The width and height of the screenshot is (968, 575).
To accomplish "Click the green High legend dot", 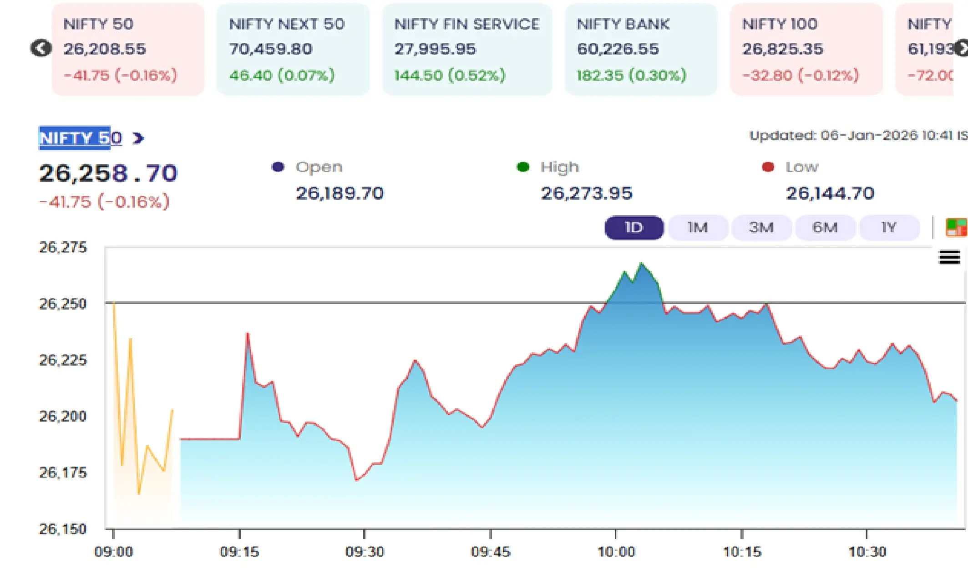I will click(x=523, y=167).
